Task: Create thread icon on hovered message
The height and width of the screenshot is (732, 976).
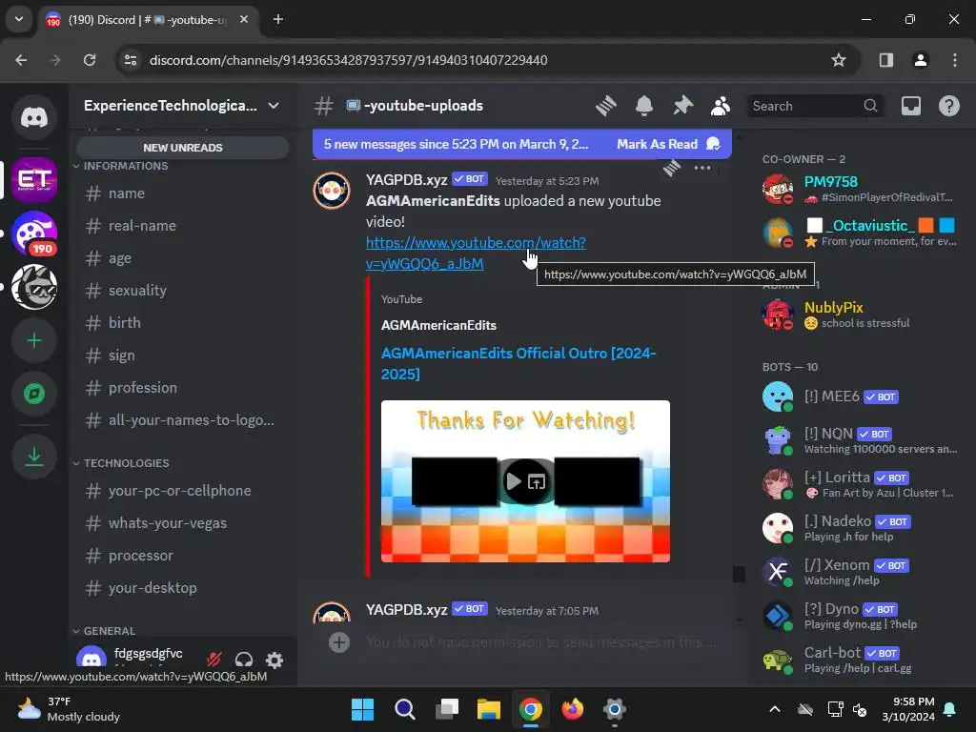Action: click(672, 168)
